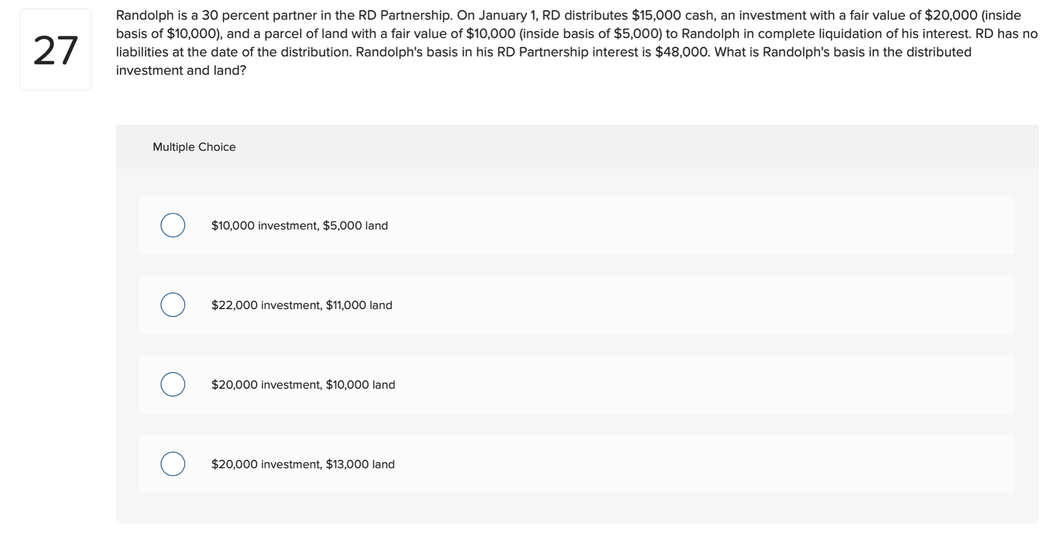The height and width of the screenshot is (536, 1064).
Task: Select the radio button for $20,000 investment, $10,000 land
Action: [x=172, y=384]
